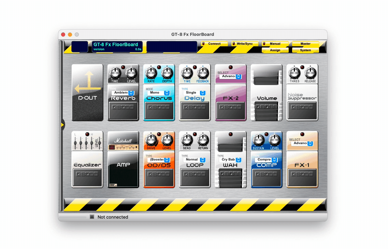Click the Write/Sync button
Viewport: 388px width, 249px height.
tap(244, 44)
